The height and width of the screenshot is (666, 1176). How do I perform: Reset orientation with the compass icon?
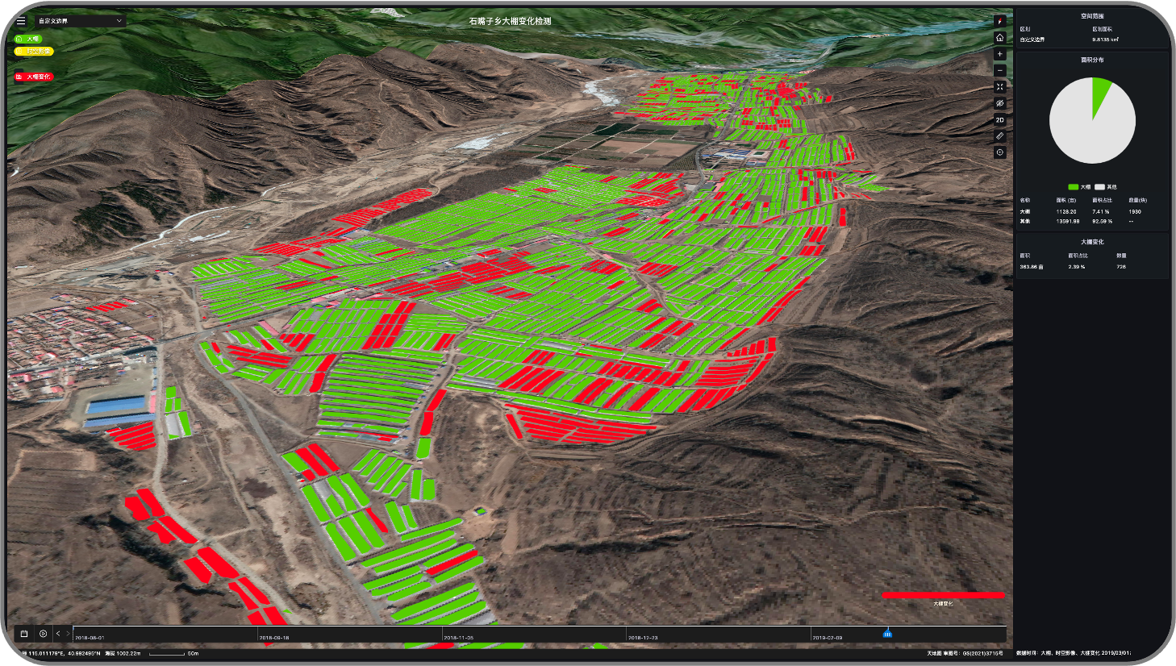pyautogui.click(x=1000, y=21)
